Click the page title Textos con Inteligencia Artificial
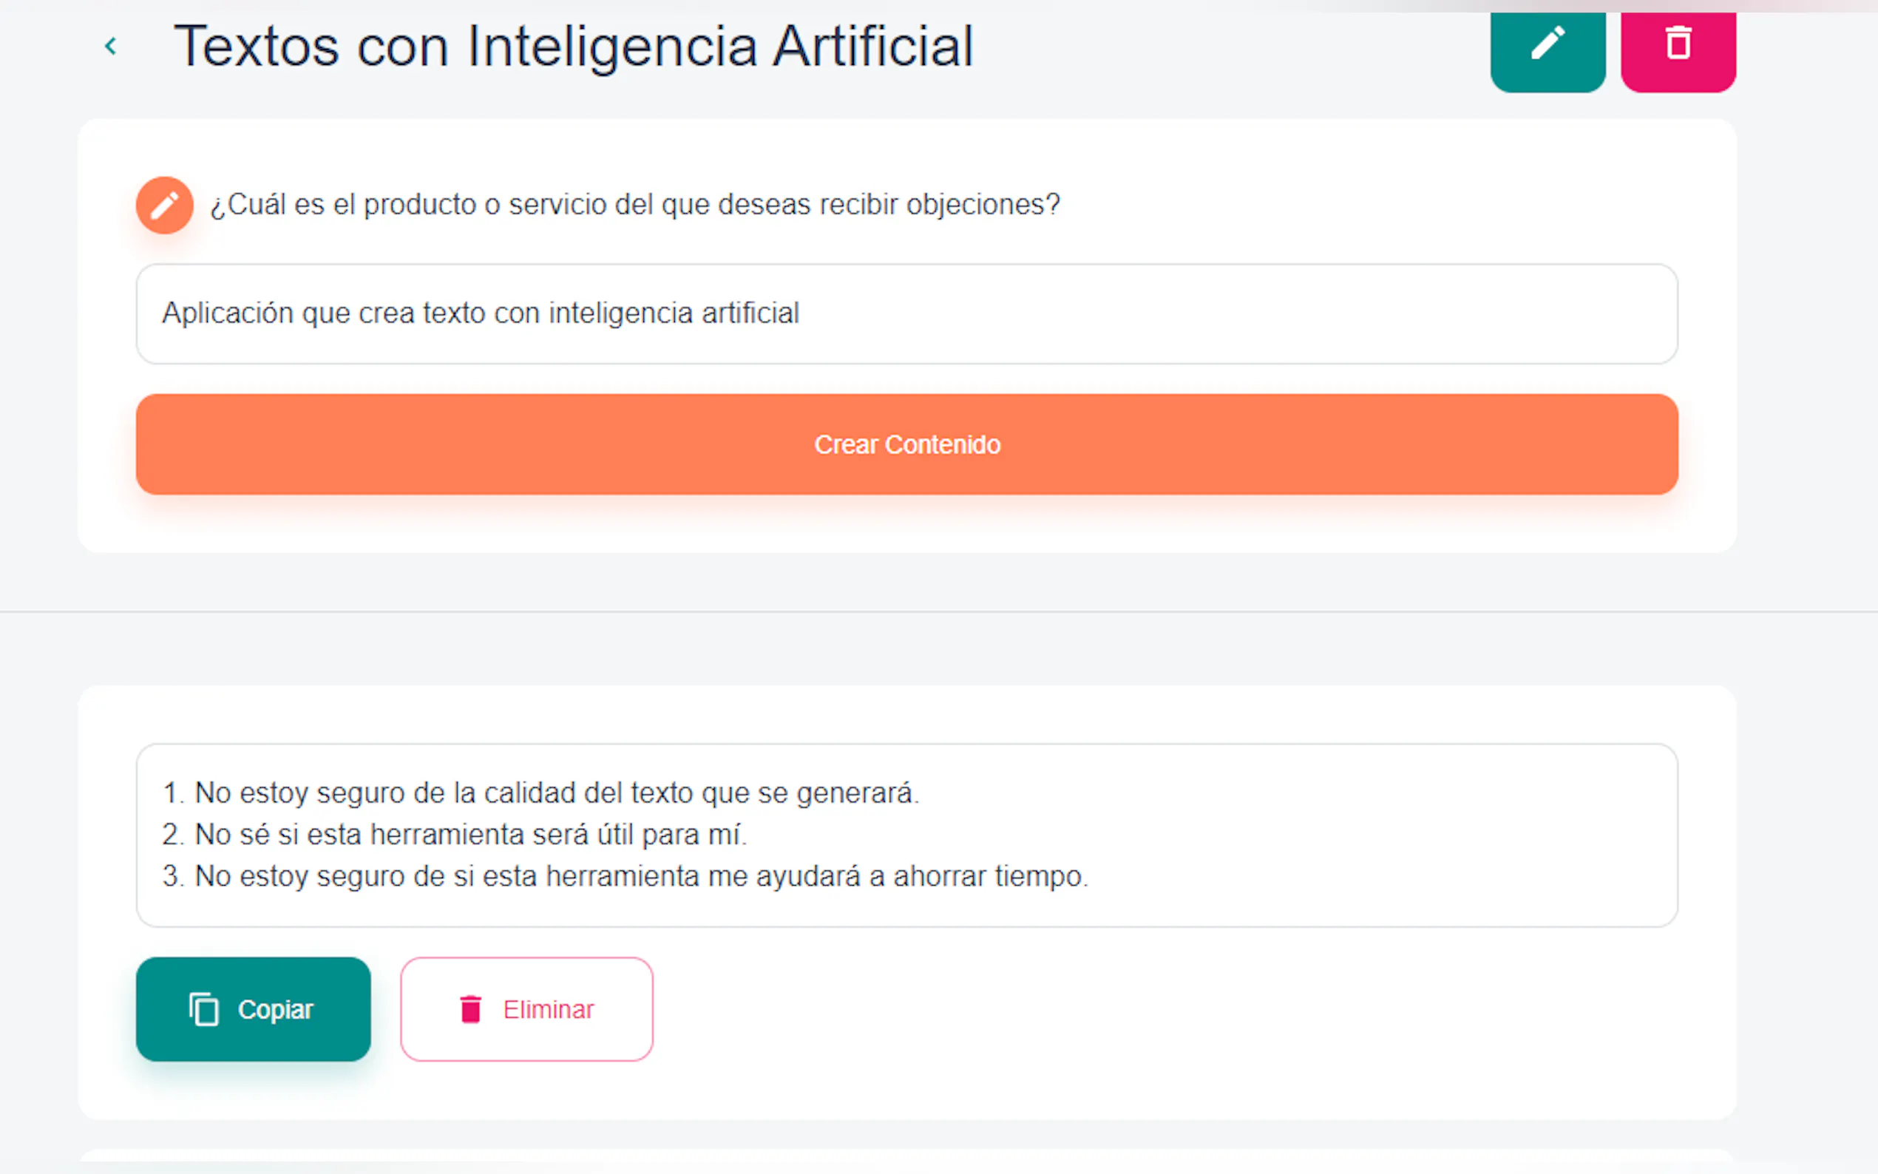The image size is (1878, 1174). [573, 47]
